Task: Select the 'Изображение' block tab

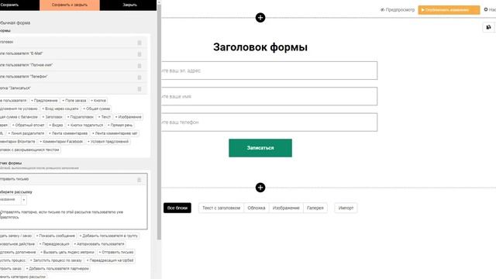Action: click(286, 208)
